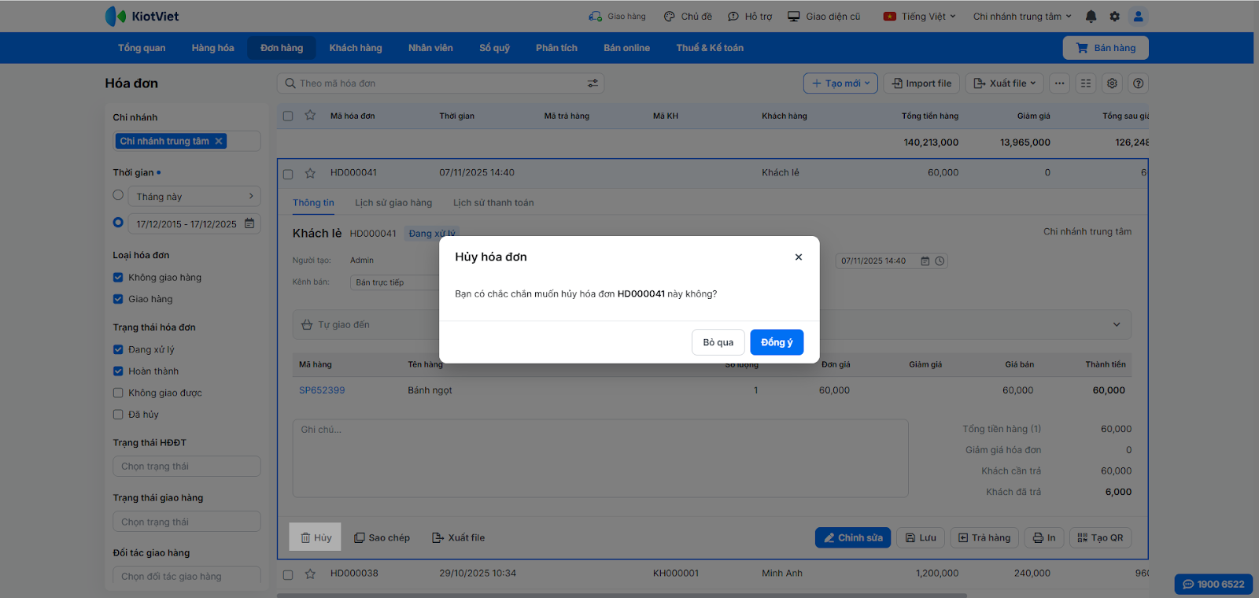Open calendar picker for invoice time

point(925,261)
